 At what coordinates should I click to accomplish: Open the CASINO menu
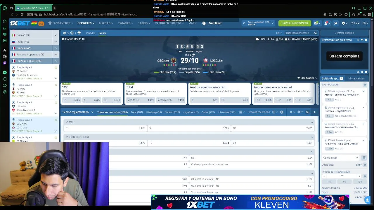point(144,23)
